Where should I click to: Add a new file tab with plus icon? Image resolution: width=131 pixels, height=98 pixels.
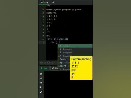pyautogui.click(x=53, y=2)
